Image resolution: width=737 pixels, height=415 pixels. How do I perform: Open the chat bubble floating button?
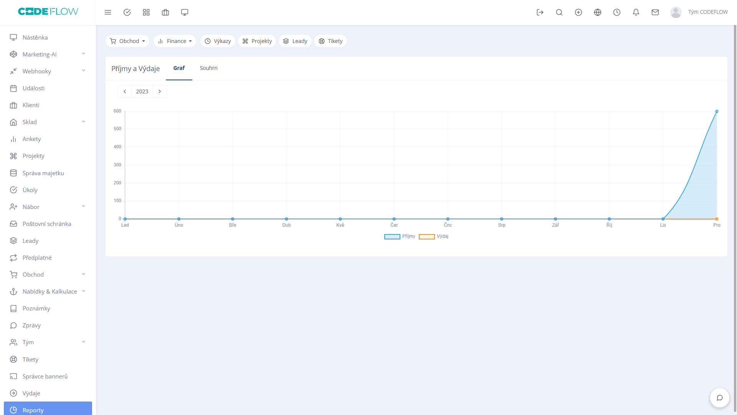pyautogui.click(x=720, y=398)
